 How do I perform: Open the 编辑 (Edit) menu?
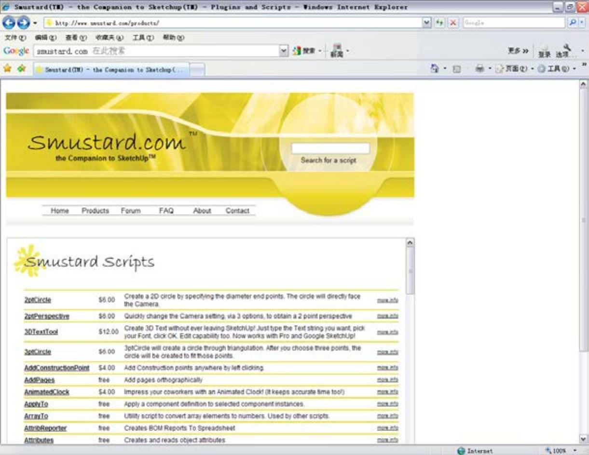tap(46, 38)
